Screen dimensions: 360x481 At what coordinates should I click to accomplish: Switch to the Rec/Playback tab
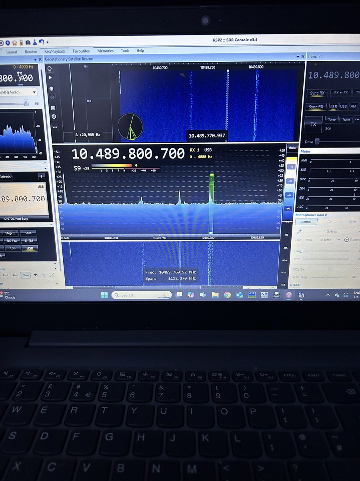click(x=55, y=51)
